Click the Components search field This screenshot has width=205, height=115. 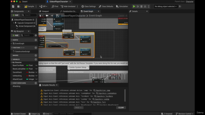(x=29, y=15)
